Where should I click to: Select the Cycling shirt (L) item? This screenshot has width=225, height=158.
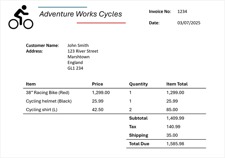tap(42, 110)
